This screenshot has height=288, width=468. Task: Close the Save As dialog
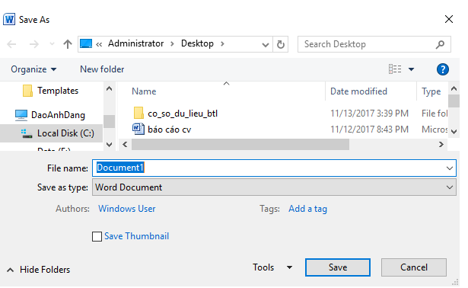[449, 19]
